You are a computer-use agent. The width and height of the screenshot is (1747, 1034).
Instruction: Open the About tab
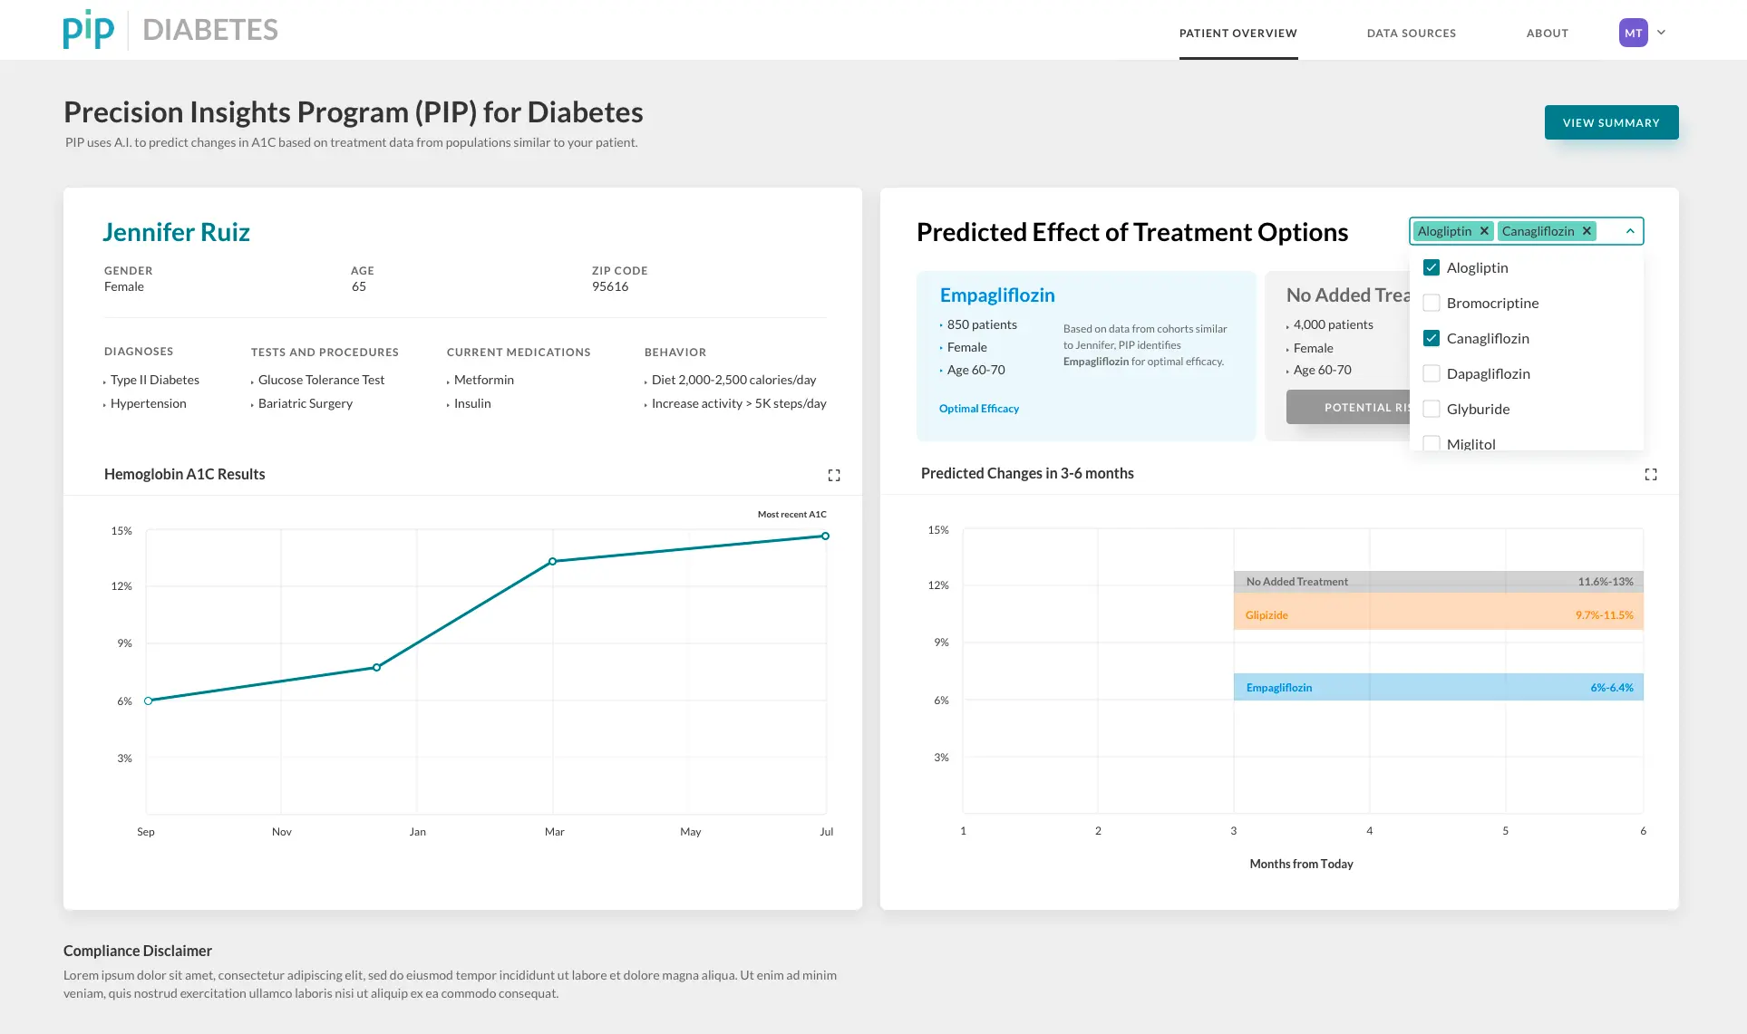pos(1547,34)
